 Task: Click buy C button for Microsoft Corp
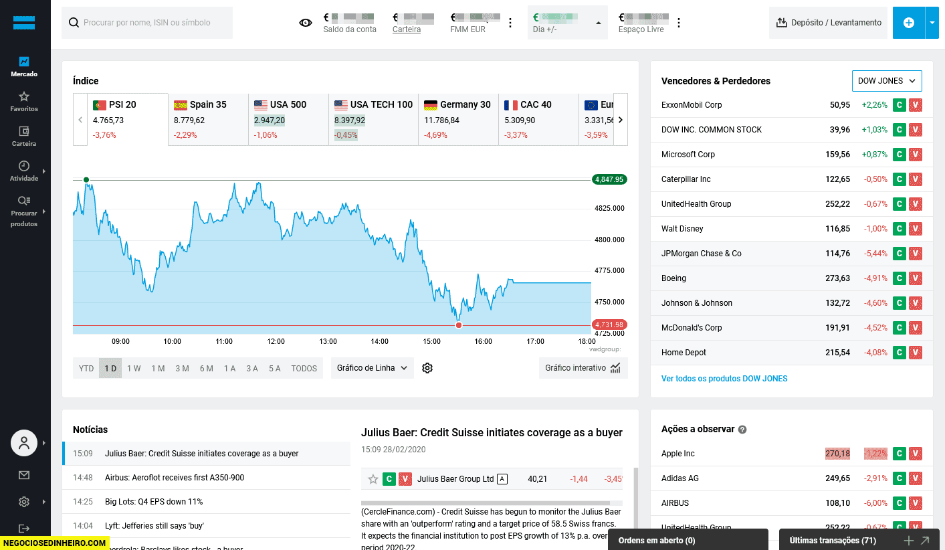click(900, 155)
